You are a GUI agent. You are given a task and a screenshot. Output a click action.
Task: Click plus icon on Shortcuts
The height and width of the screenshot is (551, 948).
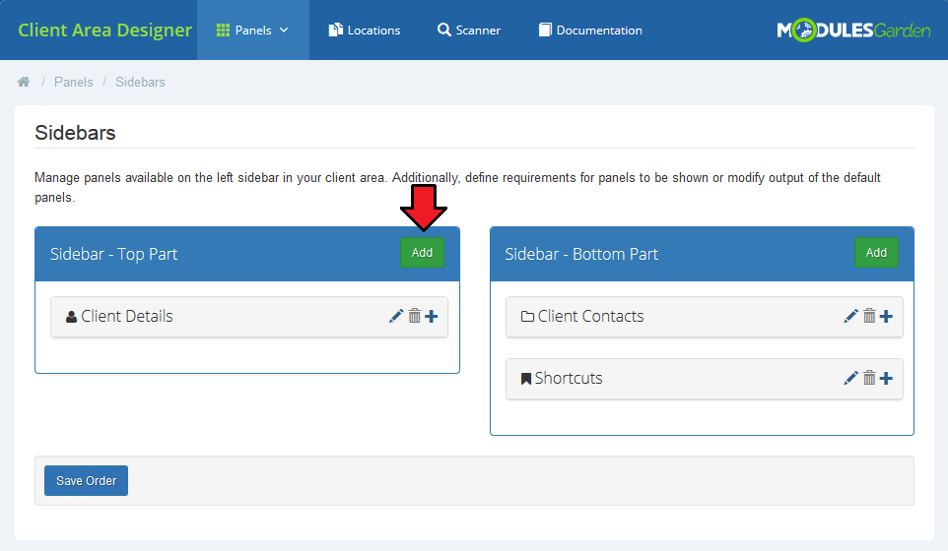pos(886,379)
